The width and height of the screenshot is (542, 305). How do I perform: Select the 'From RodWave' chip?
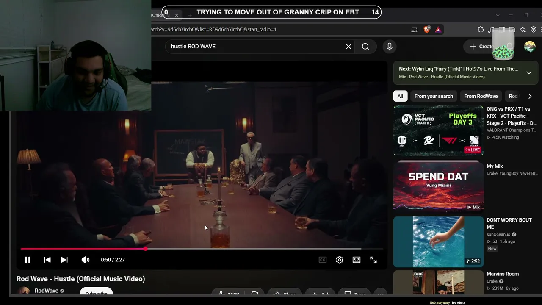[x=481, y=96]
